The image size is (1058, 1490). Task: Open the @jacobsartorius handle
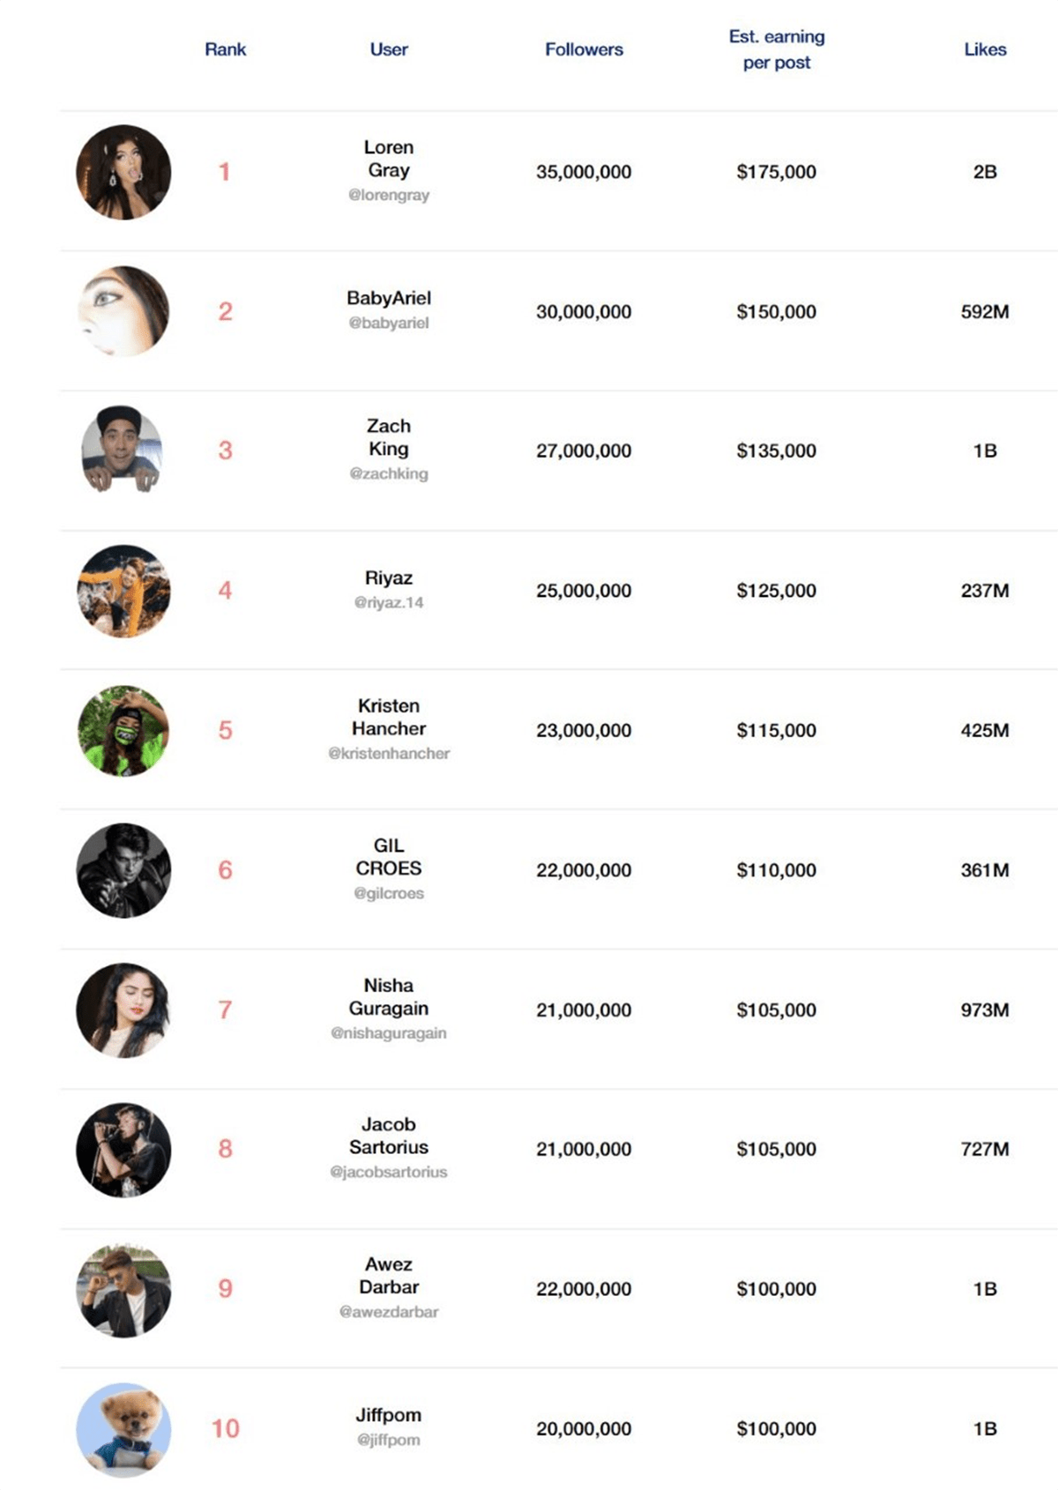(x=389, y=1172)
